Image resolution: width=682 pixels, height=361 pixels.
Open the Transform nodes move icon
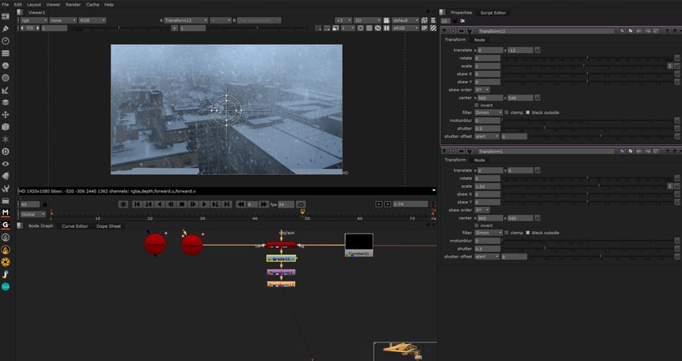tap(6, 114)
